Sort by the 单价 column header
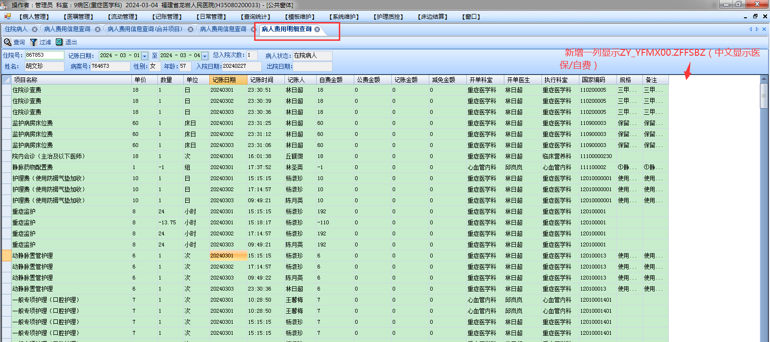The height and width of the screenshot is (342, 770). 144,80
